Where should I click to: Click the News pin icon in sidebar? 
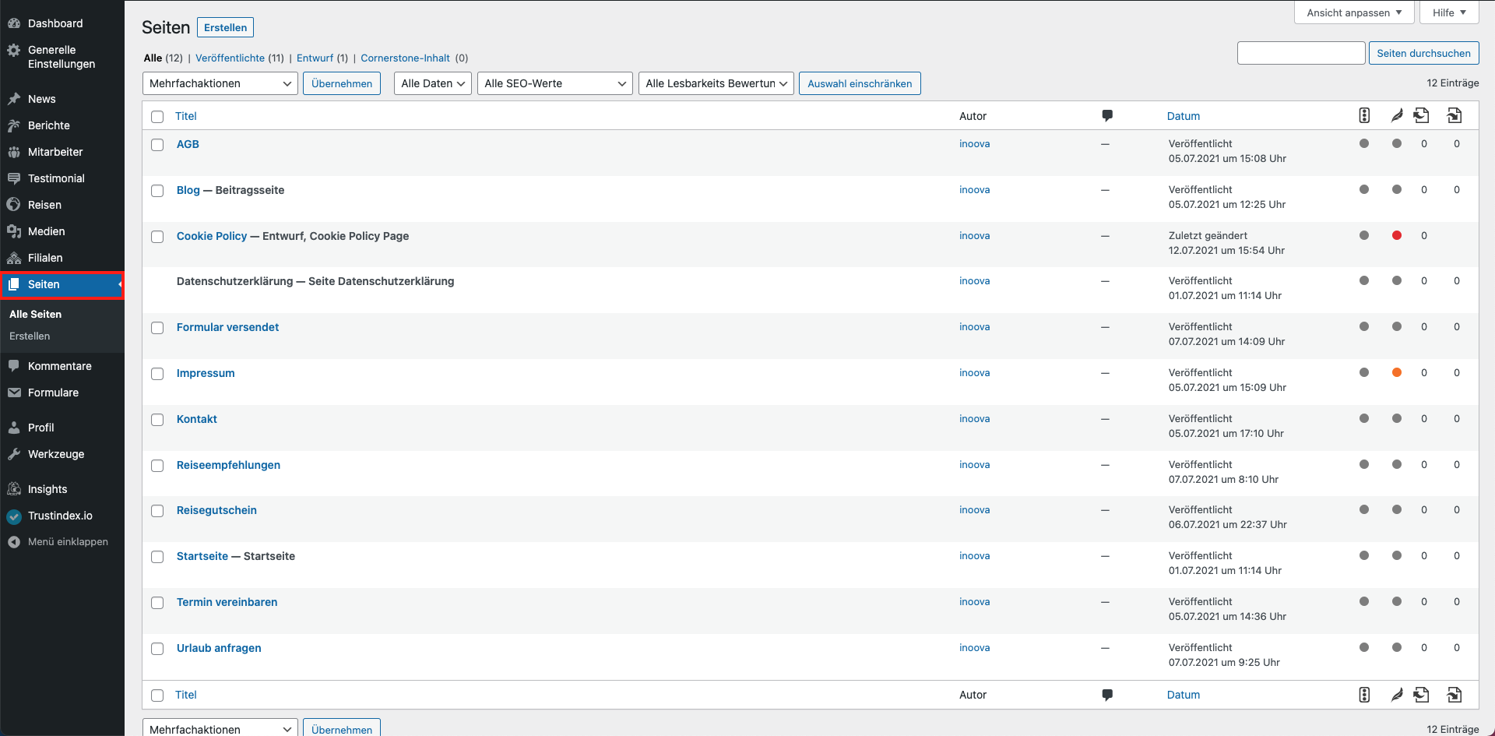point(14,99)
